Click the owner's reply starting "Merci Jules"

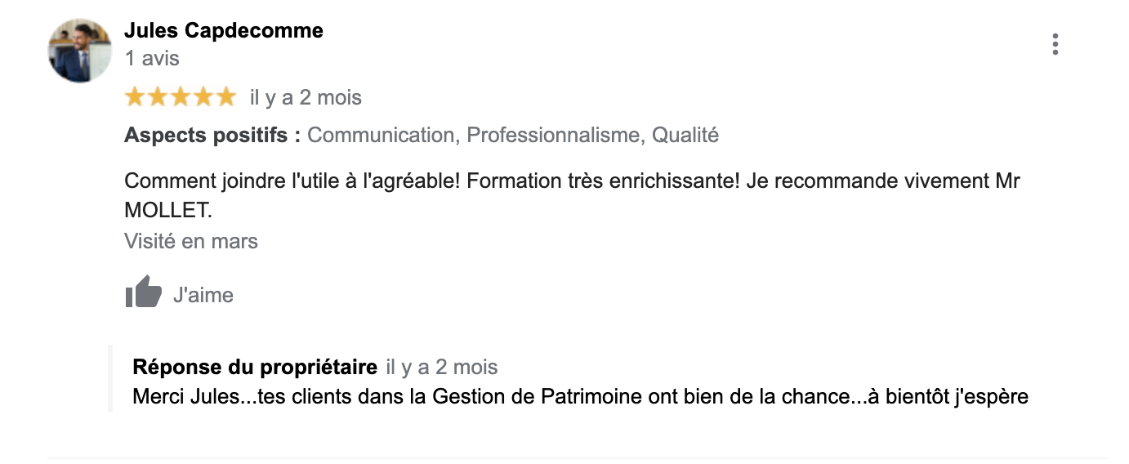coord(579,398)
